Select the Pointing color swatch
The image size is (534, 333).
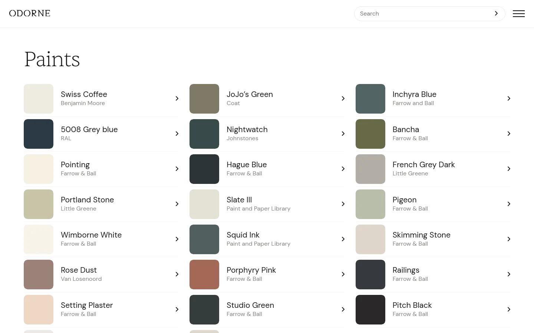(39, 169)
